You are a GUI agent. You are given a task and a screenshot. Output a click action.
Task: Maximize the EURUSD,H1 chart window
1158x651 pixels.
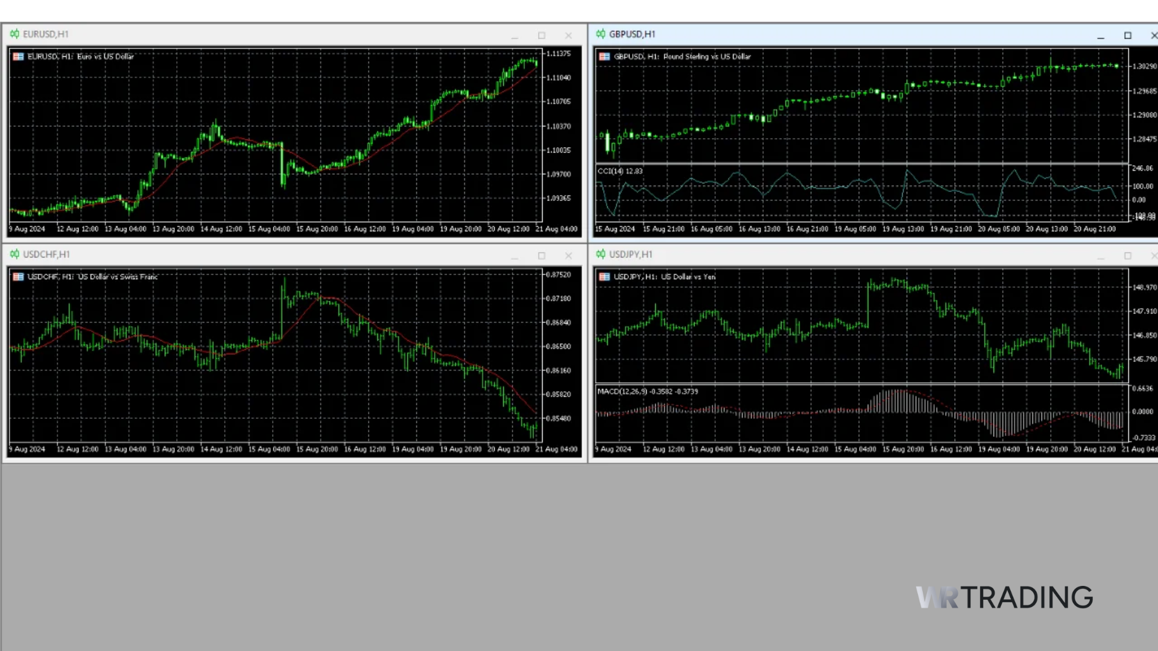click(542, 36)
